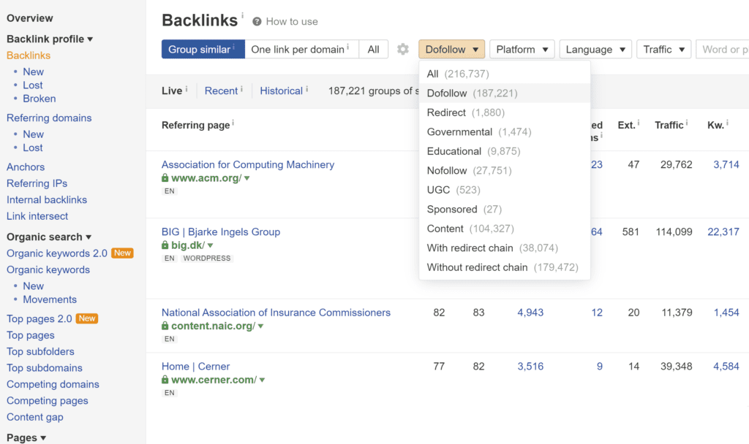
Task: Open the Dofollow link type dropdown
Action: coord(452,49)
